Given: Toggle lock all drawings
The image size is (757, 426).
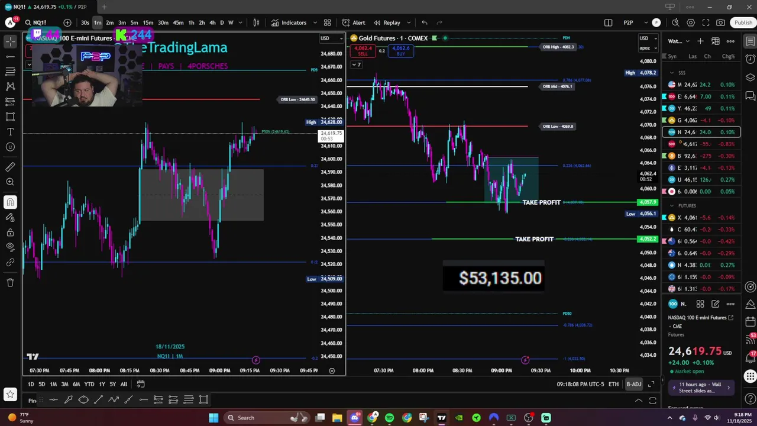Looking at the screenshot, I should tap(10, 232).
